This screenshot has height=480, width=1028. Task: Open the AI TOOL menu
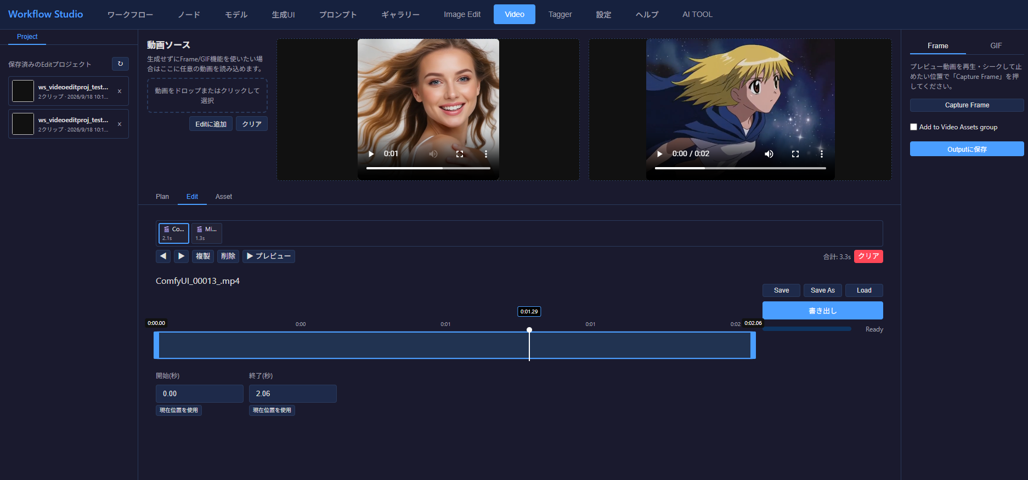point(697,14)
